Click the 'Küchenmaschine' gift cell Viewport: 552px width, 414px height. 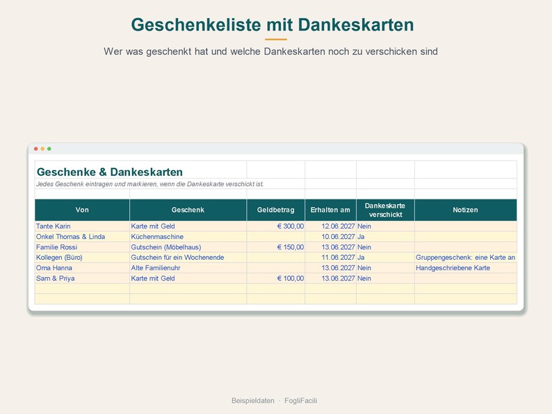click(188, 237)
